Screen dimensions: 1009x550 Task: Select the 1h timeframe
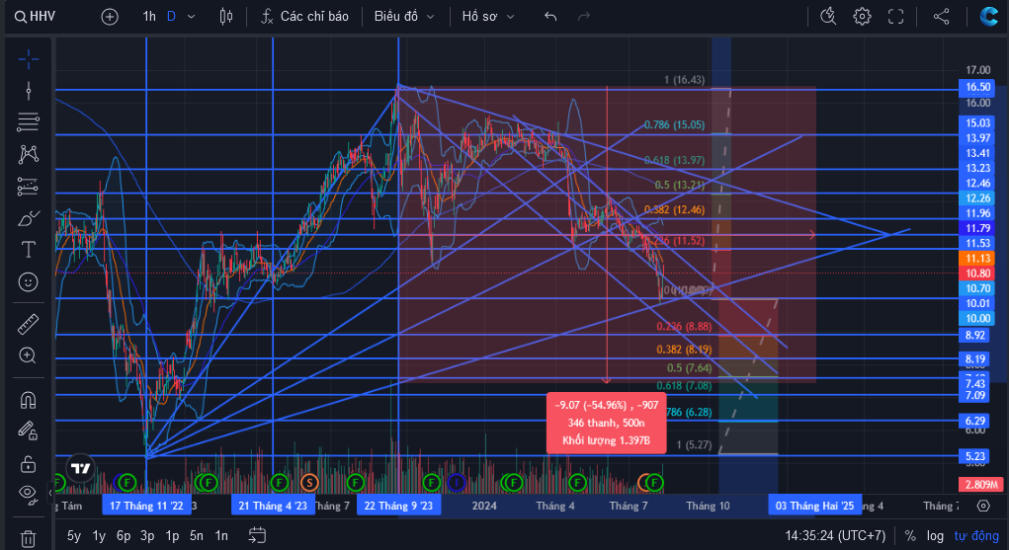pos(149,17)
